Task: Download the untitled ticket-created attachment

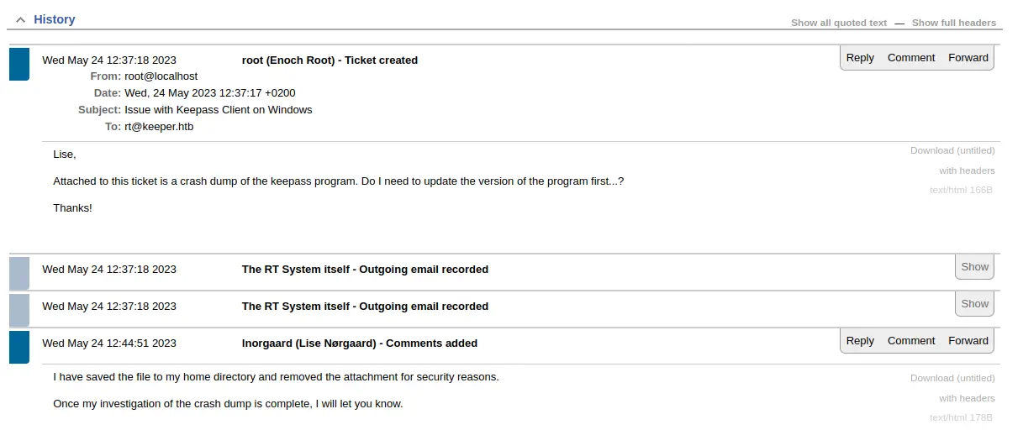Action: coord(952,150)
